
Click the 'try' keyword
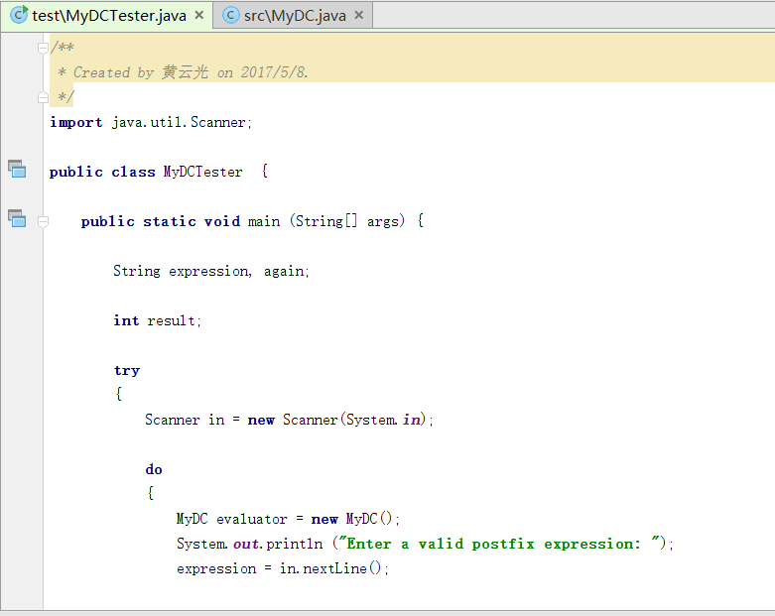(x=127, y=370)
